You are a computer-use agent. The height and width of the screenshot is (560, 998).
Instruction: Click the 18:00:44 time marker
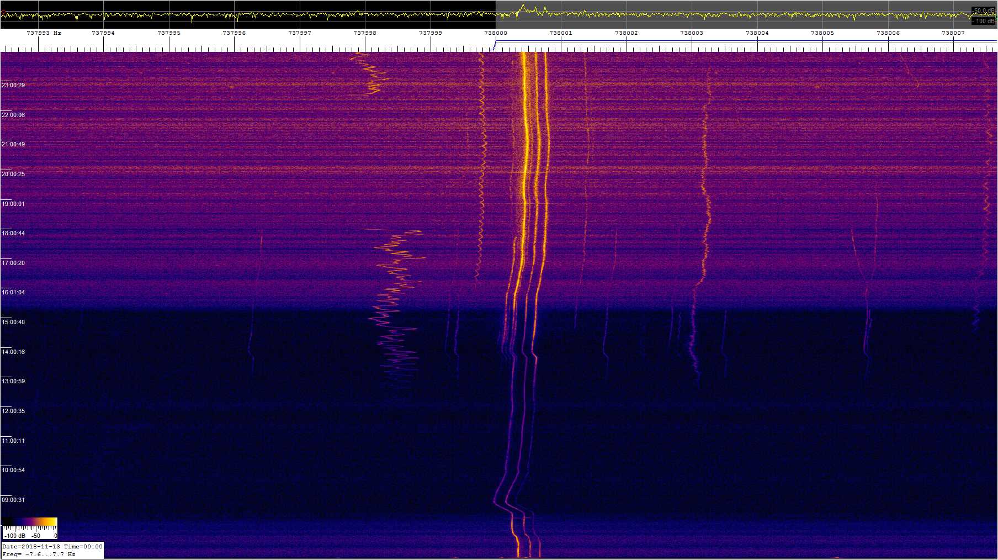click(x=13, y=233)
